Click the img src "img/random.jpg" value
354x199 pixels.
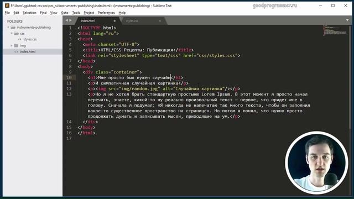(139, 88)
